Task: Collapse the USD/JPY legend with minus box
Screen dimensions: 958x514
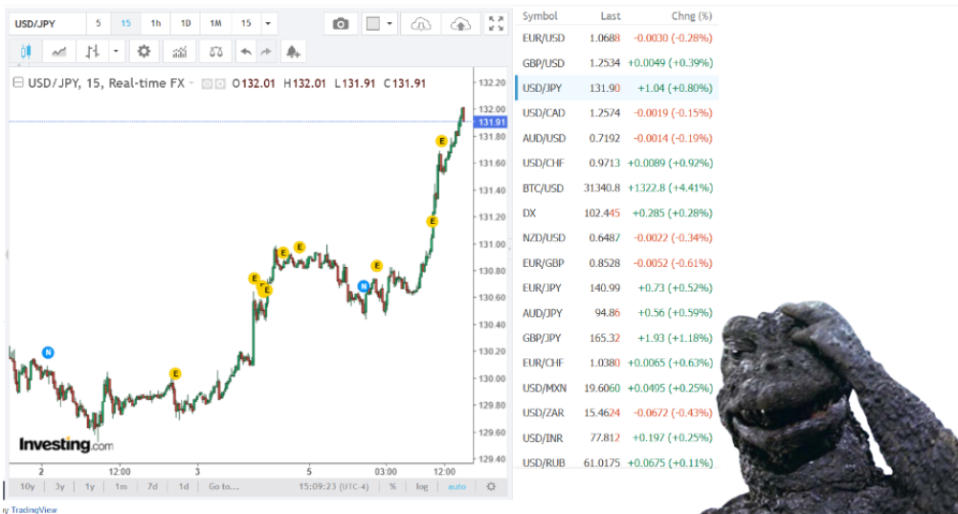Action: tap(18, 82)
